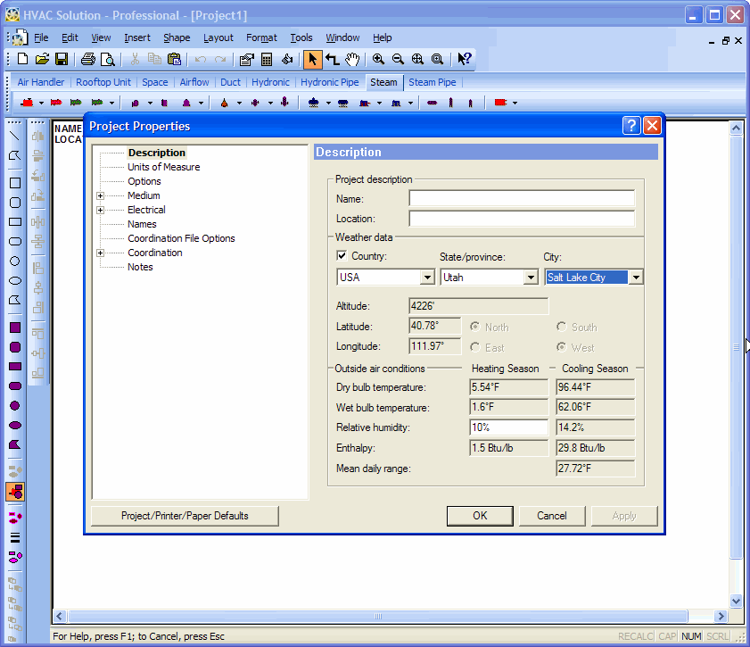The width and height of the screenshot is (750, 647).
Task: Switch to the Air Handler tab
Action: pos(41,82)
